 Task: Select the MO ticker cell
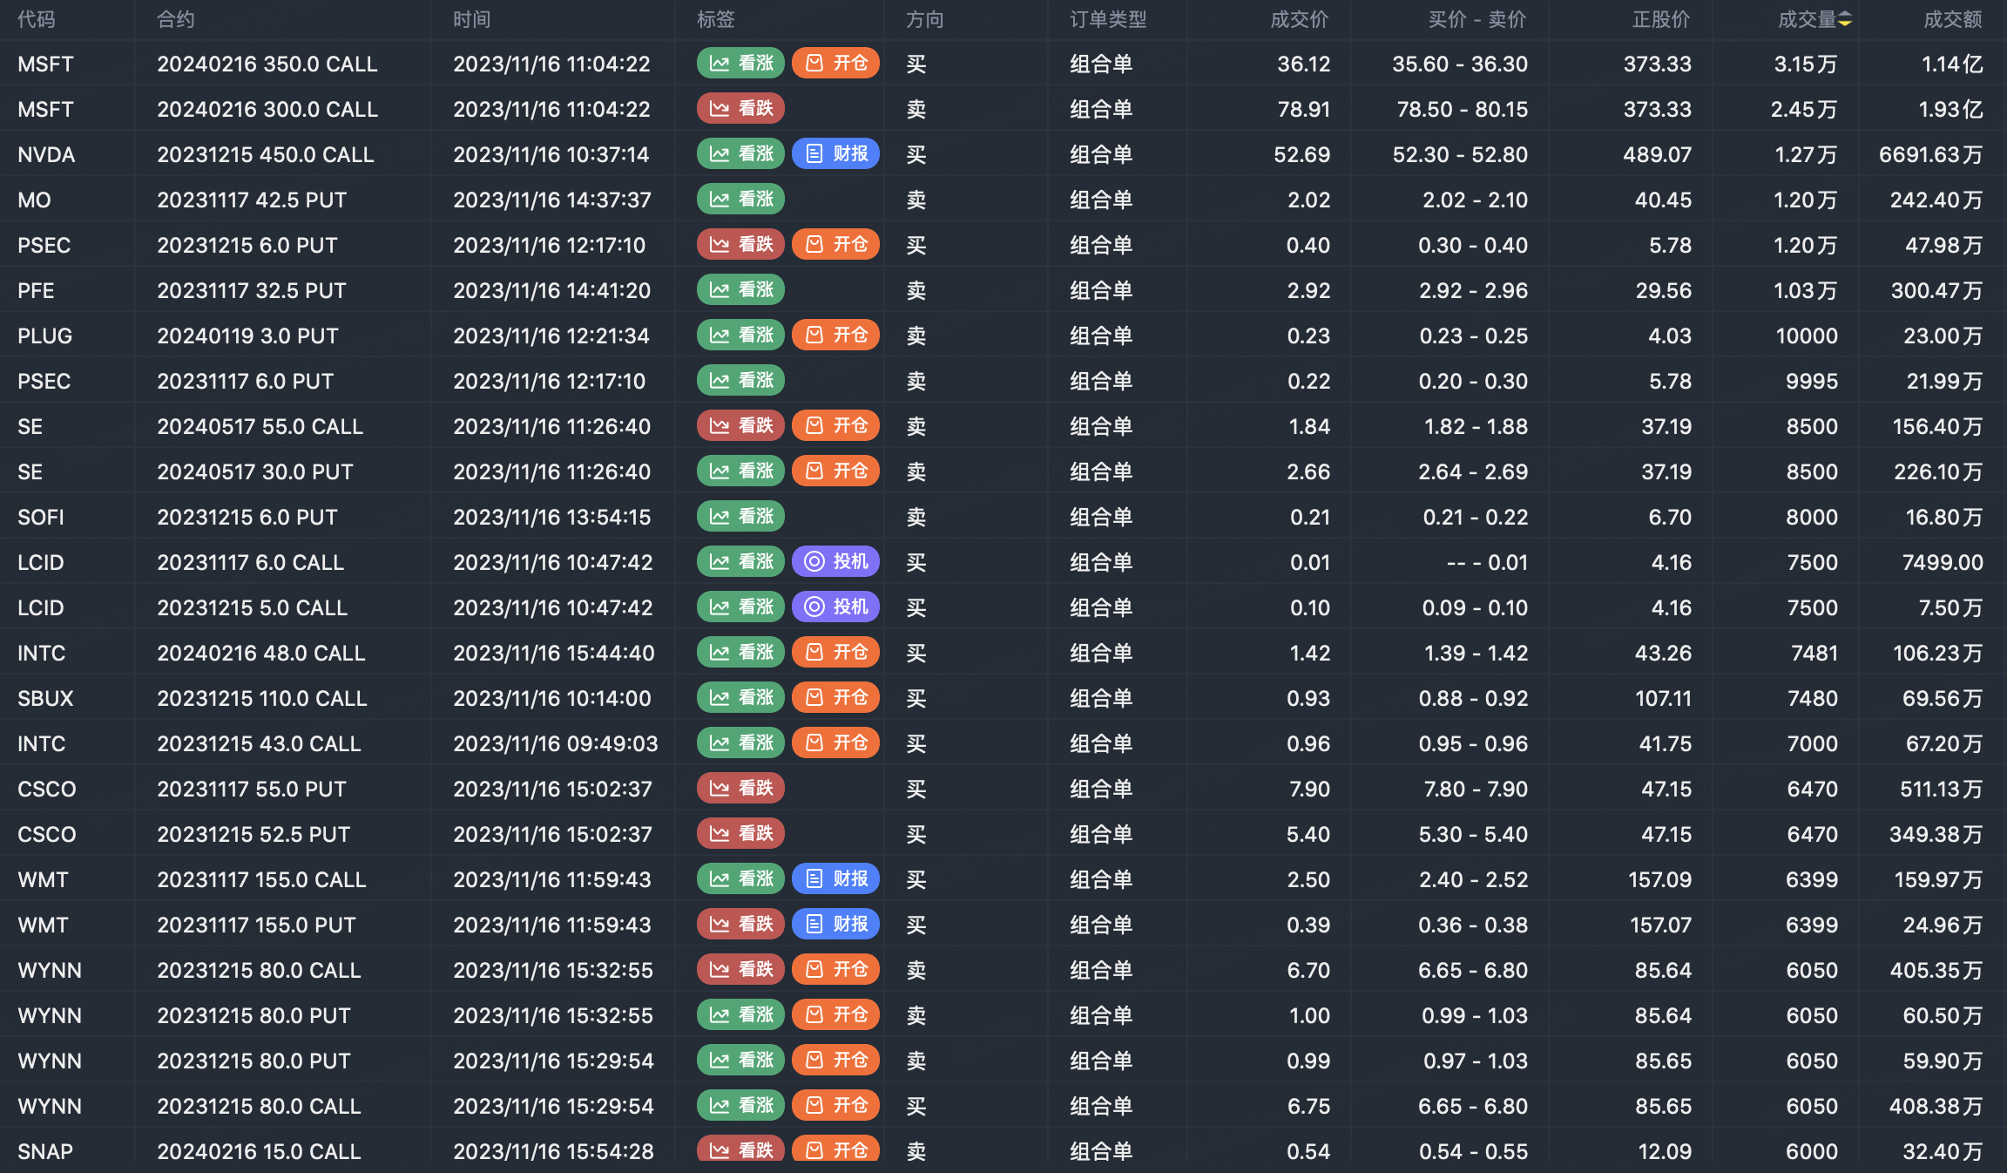[34, 200]
